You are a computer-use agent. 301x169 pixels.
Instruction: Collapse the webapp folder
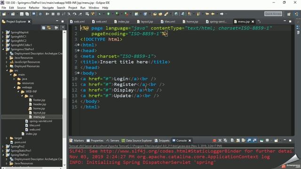pos(15,87)
